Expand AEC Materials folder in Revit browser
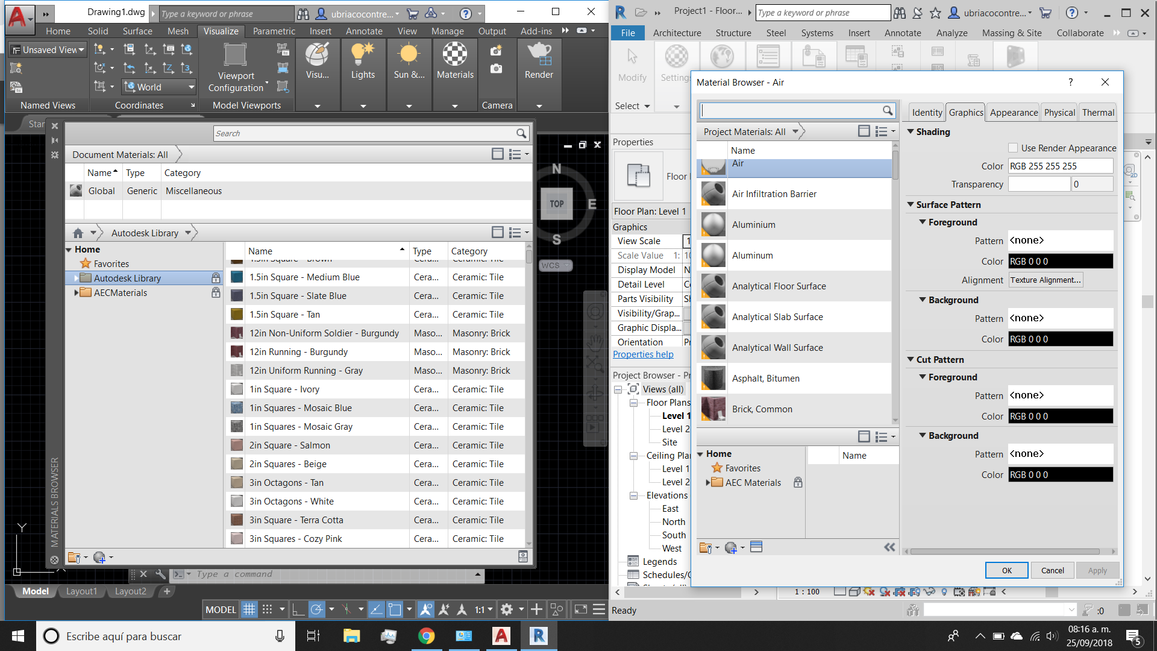Viewport: 1157px width, 651px height. tap(708, 482)
